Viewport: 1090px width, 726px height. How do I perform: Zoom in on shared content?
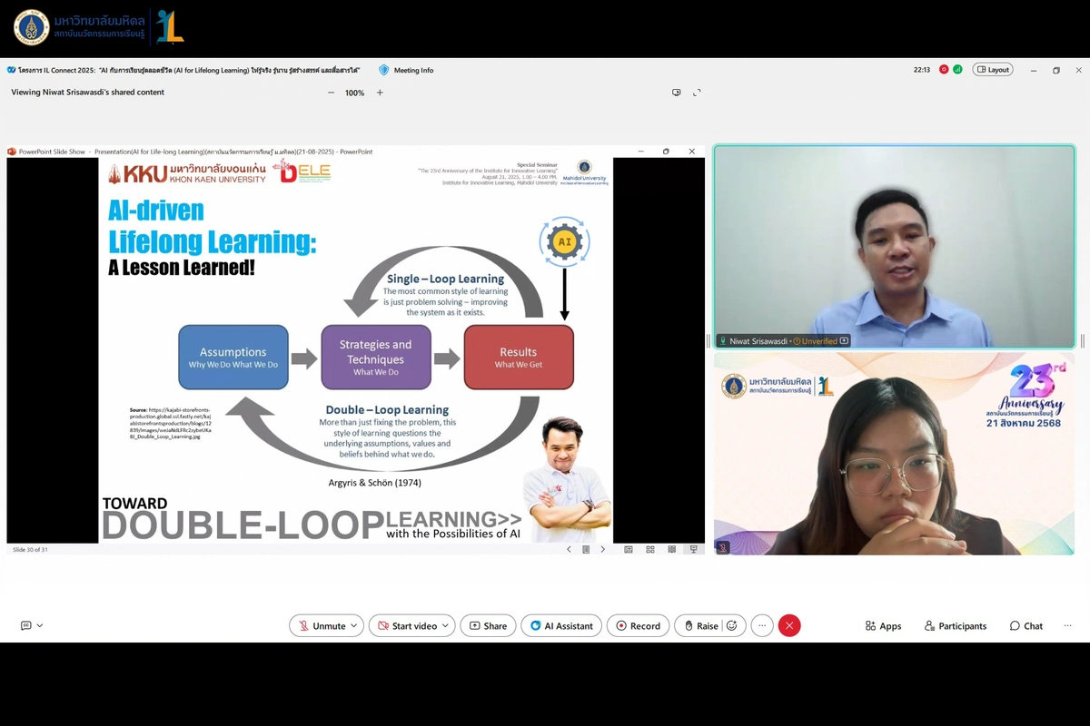[x=380, y=93]
